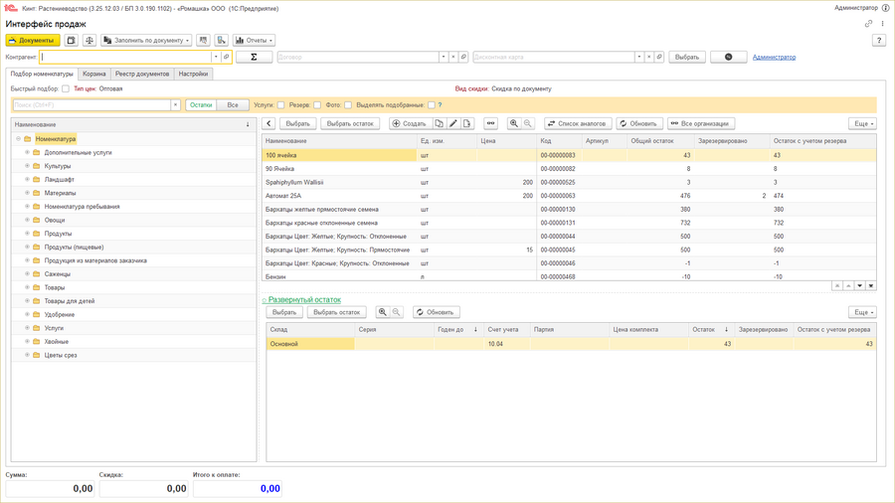Click the pencil edit icon in item toolbar
Image resolution: width=895 pixels, height=503 pixels.
(x=453, y=124)
